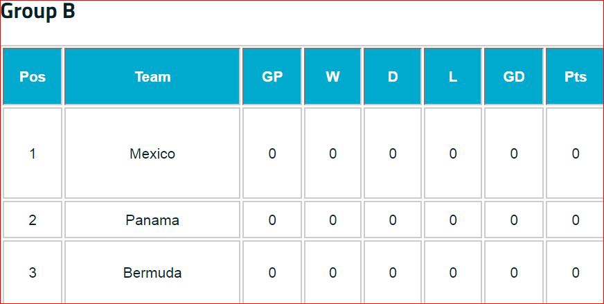Select the Pts column header
Viewport: 604px width, 304px height.
575,77
